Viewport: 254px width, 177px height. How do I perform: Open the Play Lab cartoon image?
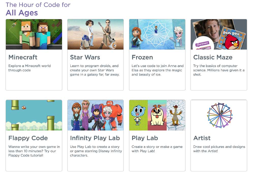[x=157, y=115]
